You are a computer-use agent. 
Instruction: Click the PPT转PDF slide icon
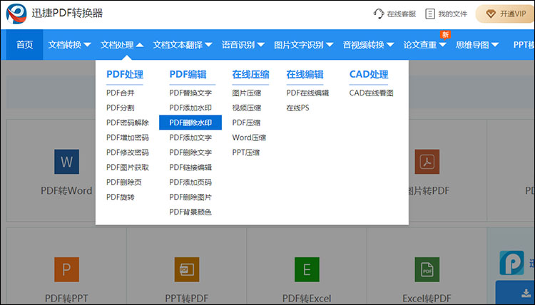187,269
